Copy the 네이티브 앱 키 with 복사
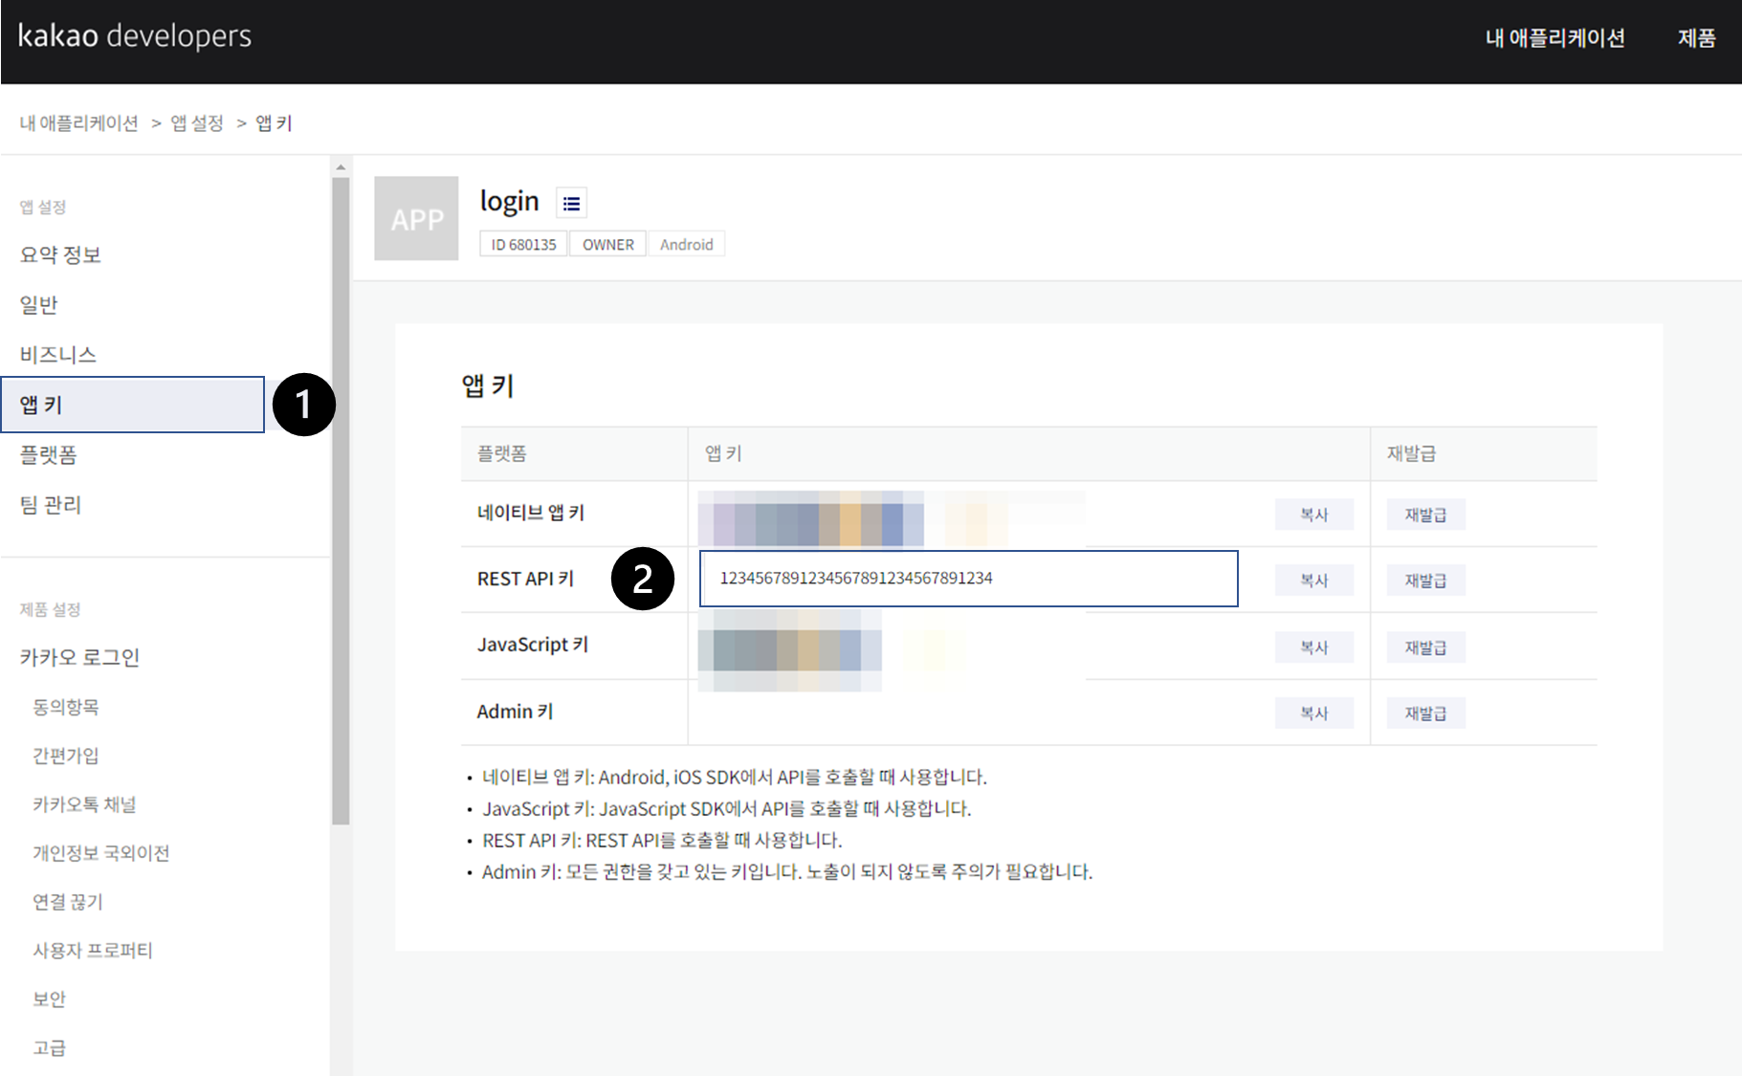Image resolution: width=1742 pixels, height=1076 pixels. coord(1313,515)
